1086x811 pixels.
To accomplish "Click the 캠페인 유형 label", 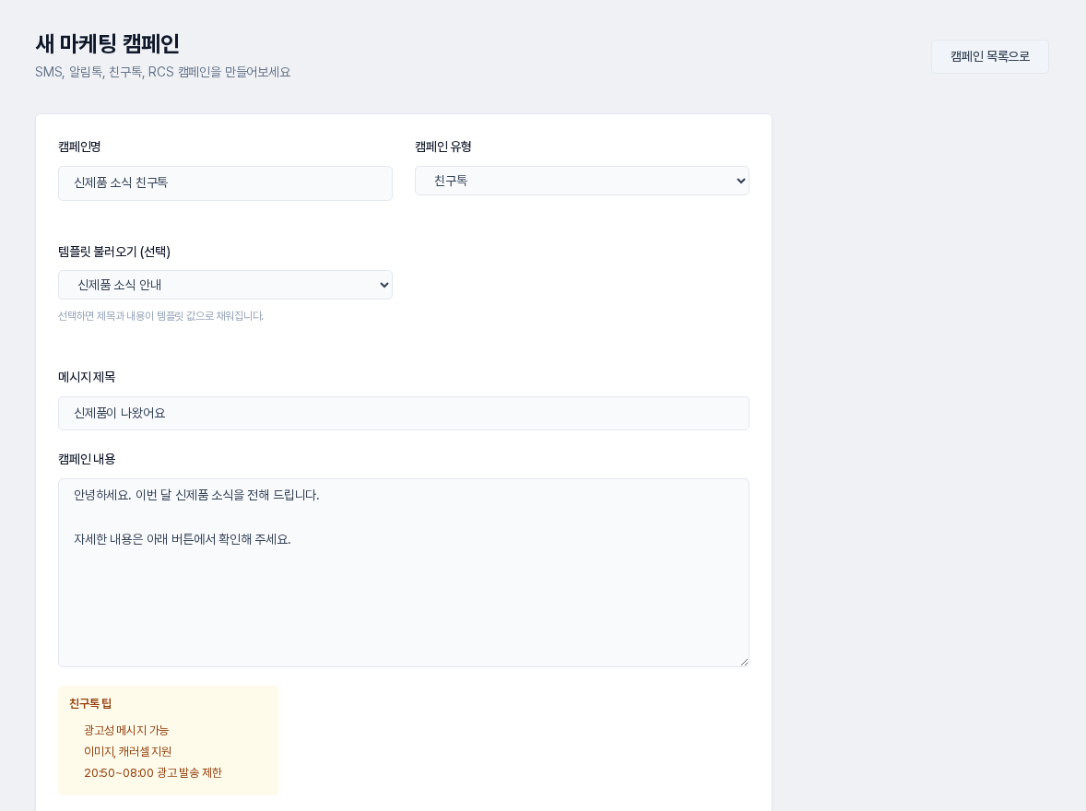I will tap(443, 147).
